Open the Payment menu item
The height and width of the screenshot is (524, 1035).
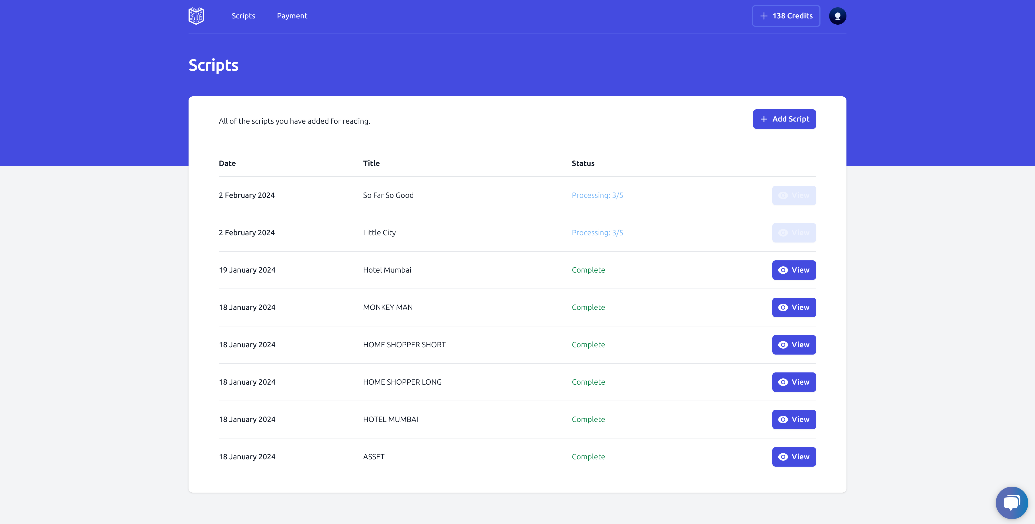pyautogui.click(x=292, y=16)
